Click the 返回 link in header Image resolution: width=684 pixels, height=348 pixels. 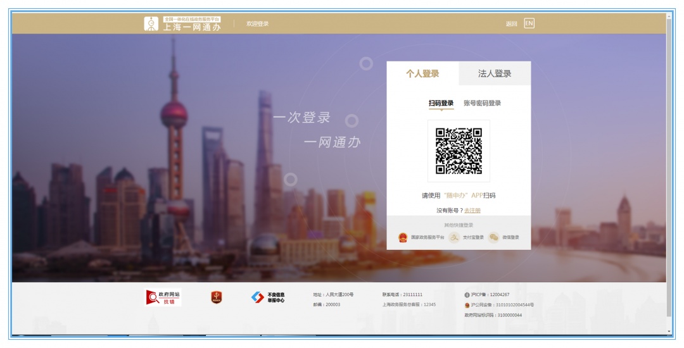pos(511,24)
